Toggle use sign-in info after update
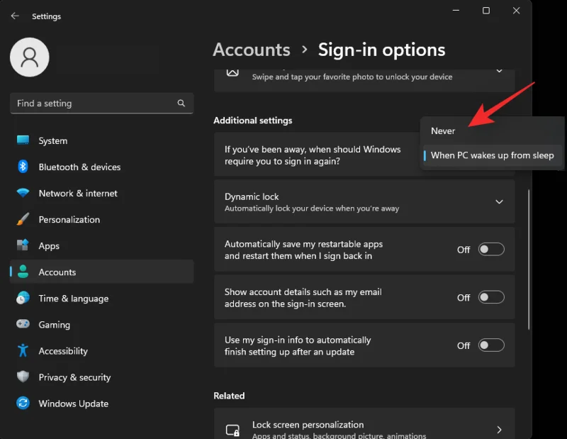Image resolution: width=567 pixels, height=439 pixels. pyautogui.click(x=491, y=345)
